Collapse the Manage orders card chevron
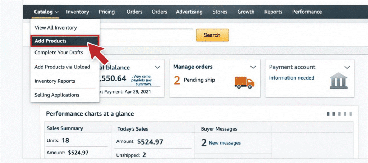Screen dimensions: 368x163 (x=253, y=67)
